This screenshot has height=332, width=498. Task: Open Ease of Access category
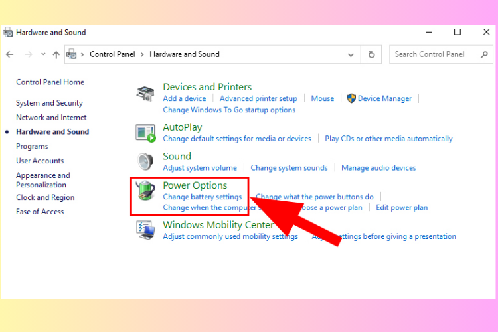(x=40, y=212)
